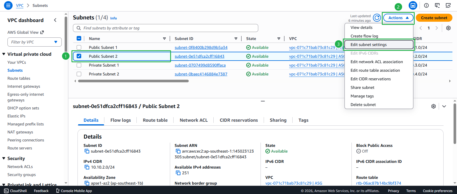Copy the Subnet ID value
Image resolution: width=457 pixels, height=194 pixels.
tap(87, 151)
